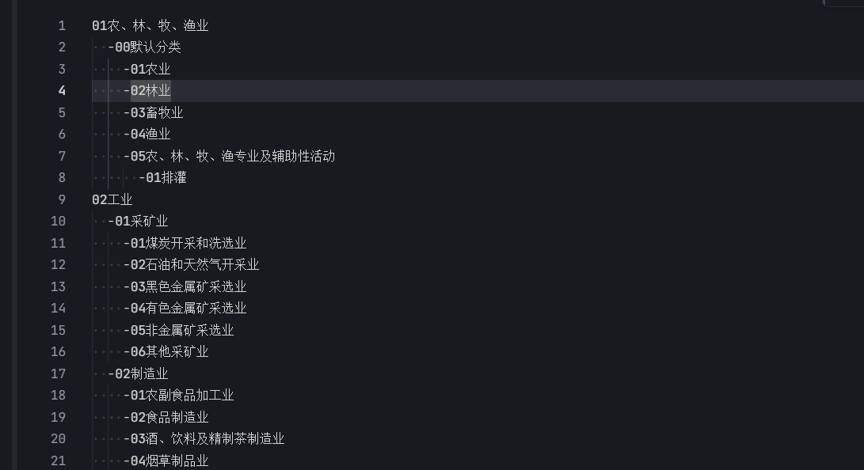The height and width of the screenshot is (470, 864).
Task: Click the -02制造业 entry
Action: [x=139, y=373]
